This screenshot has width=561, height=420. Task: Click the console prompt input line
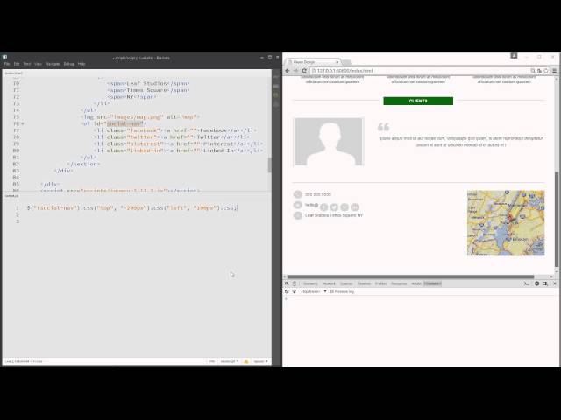(421, 299)
